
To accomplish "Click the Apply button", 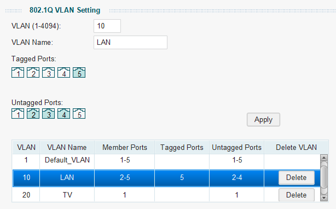I will pyautogui.click(x=263, y=119).
